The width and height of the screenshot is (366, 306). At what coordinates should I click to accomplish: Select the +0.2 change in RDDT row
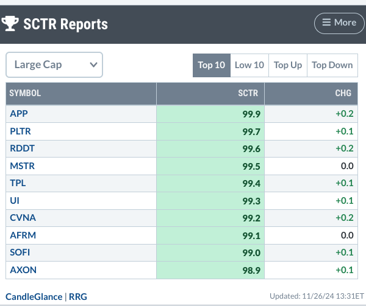tap(345, 148)
